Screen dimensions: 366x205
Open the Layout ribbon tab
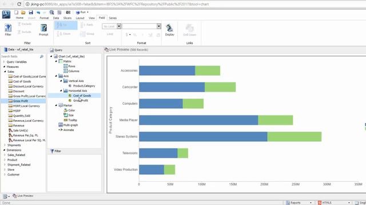pyautogui.click(x=80, y=18)
